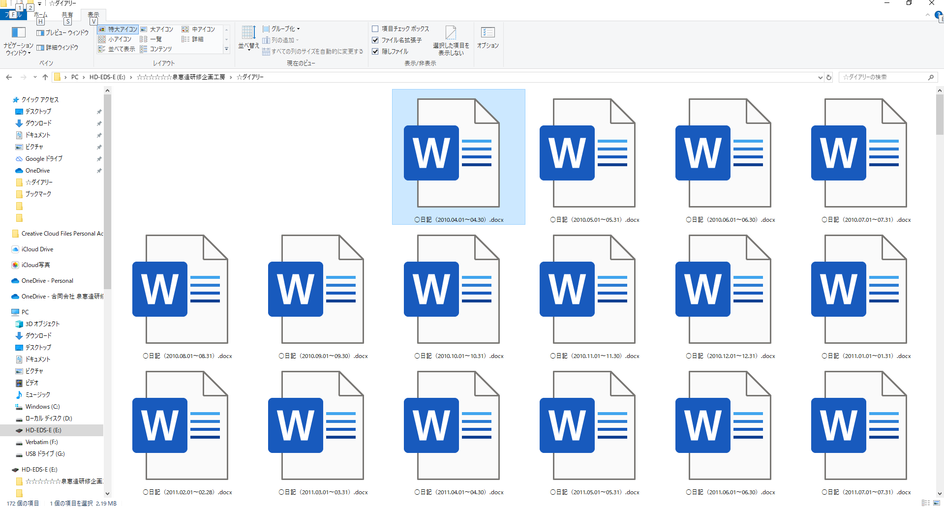Open the Navigation pane dropdown button
This screenshot has width=944, height=509.
pyautogui.click(x=18, y=41)
